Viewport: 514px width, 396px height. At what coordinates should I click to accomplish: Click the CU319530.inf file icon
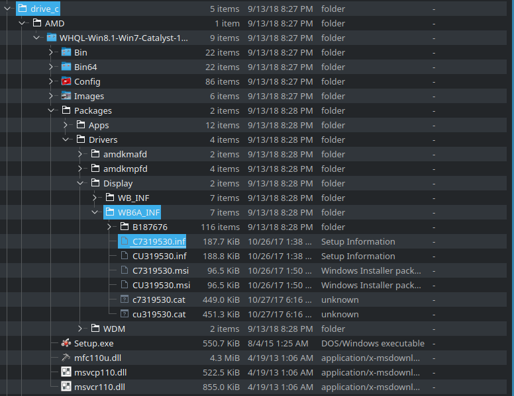coord(125,256)
